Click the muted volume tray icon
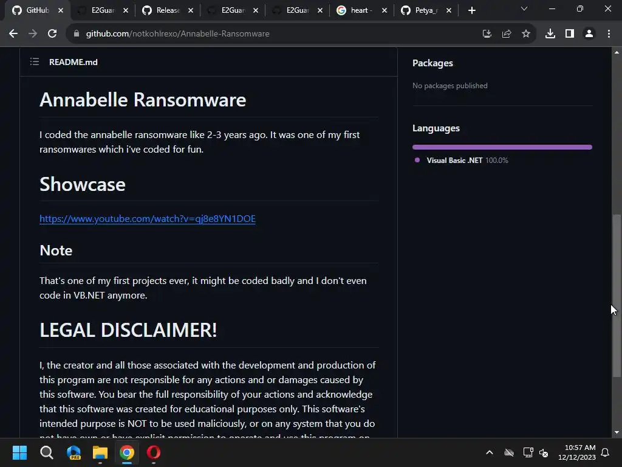622x467 pixels. coord(544,452)
